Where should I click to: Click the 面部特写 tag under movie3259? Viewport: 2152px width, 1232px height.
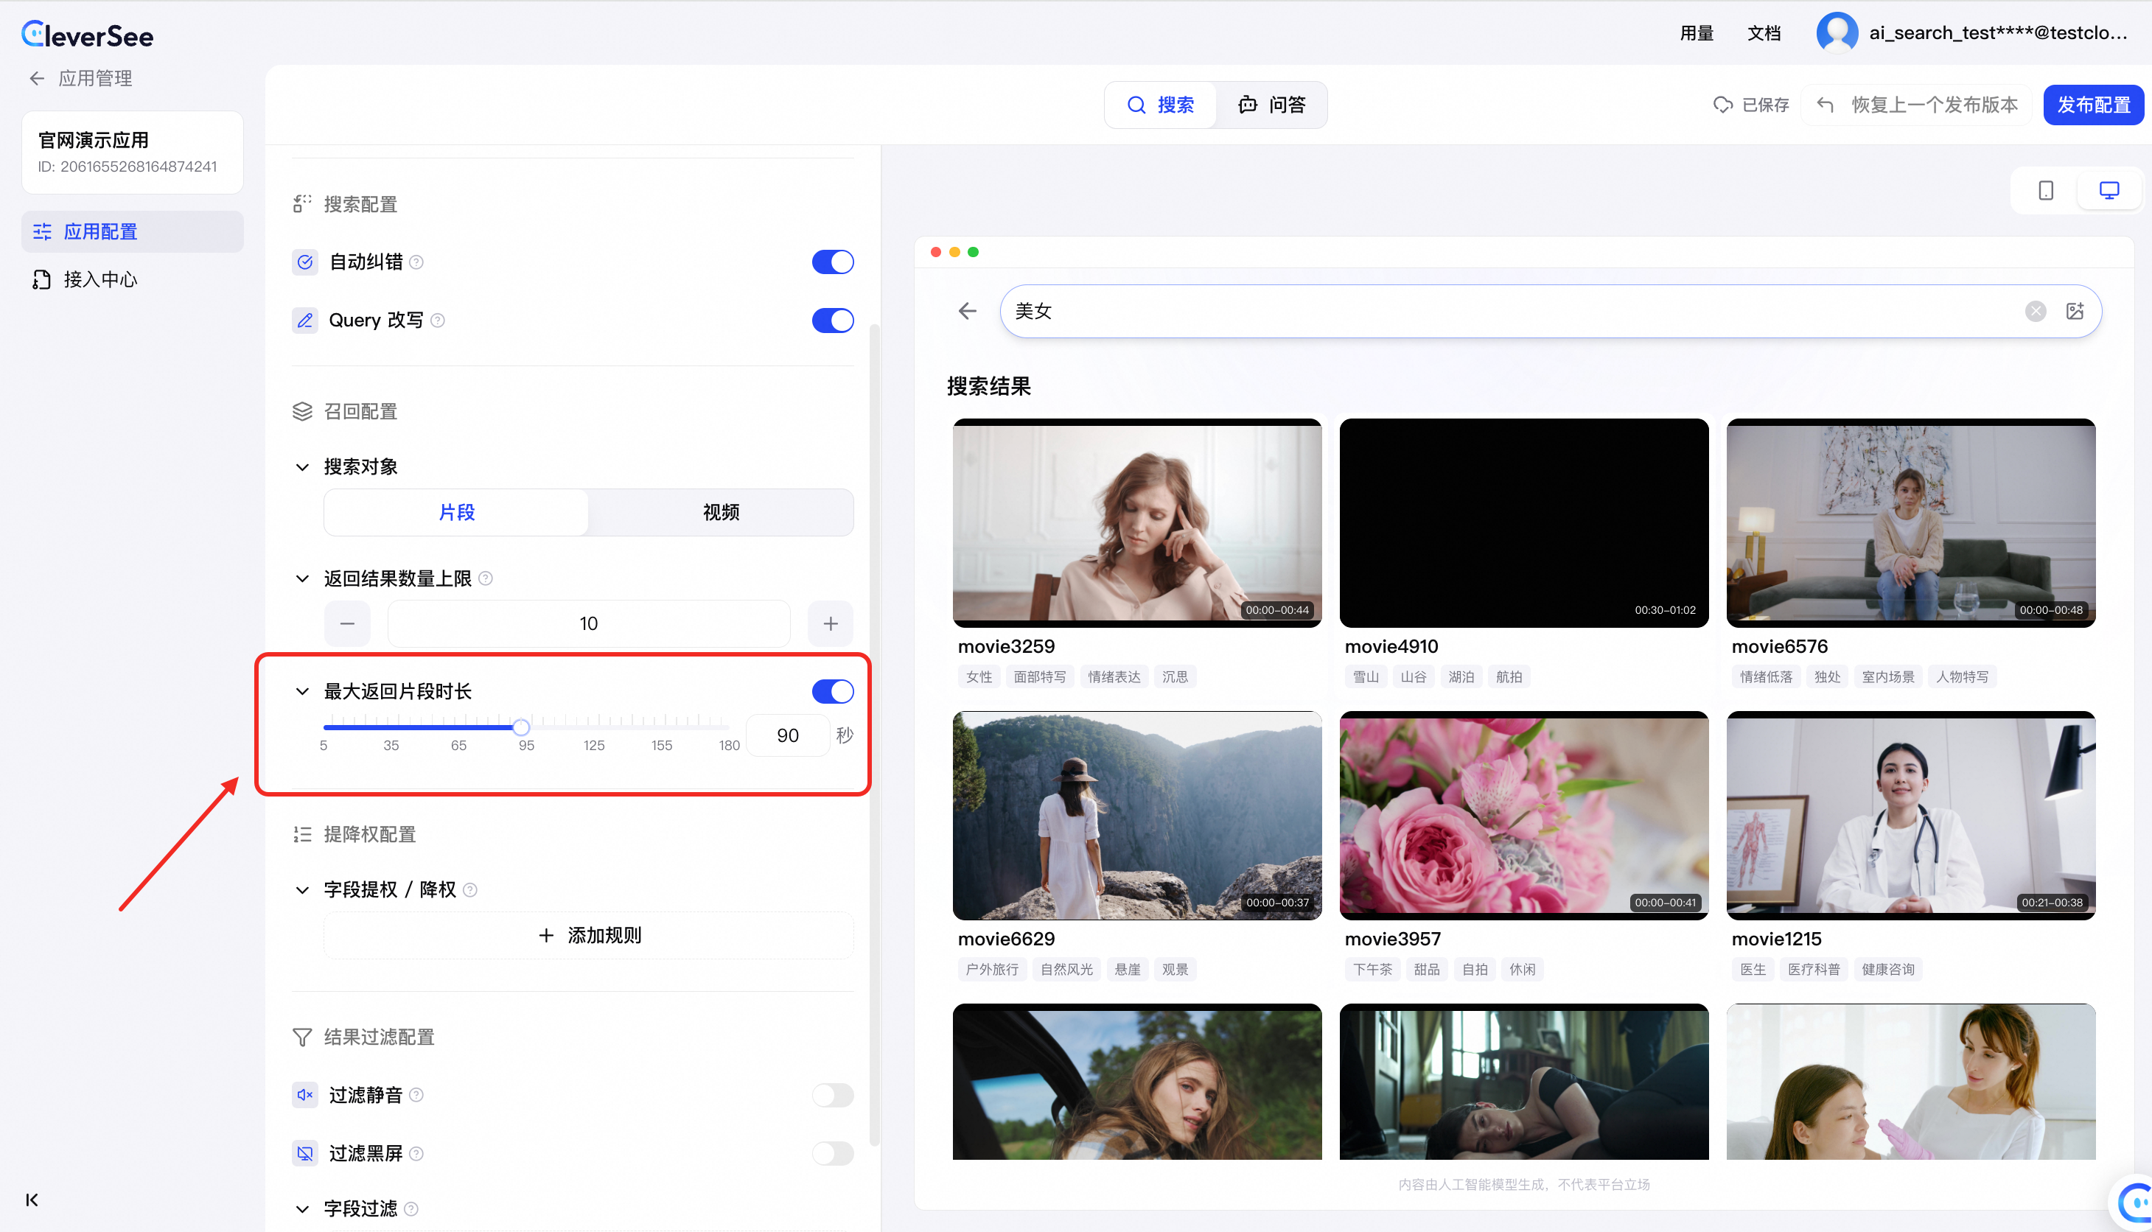(1040, 677)
